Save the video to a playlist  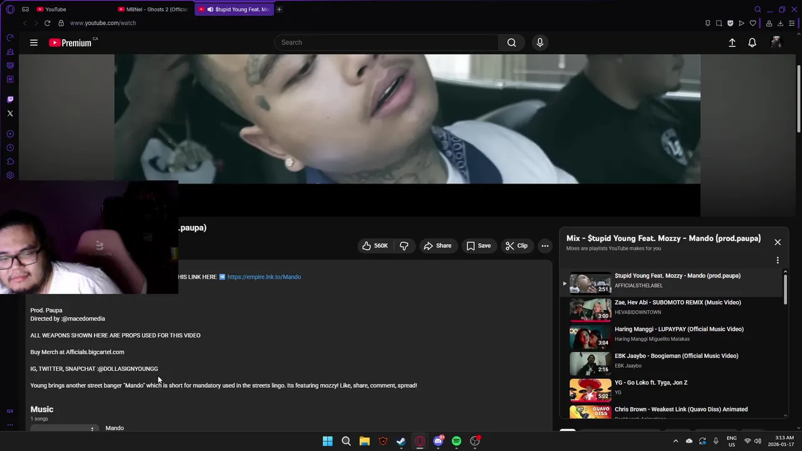pos(478,246)
